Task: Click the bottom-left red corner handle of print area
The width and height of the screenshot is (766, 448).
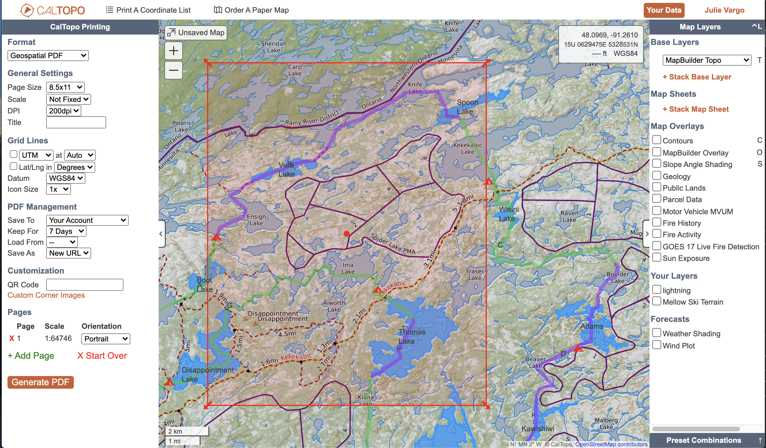Action: [x=207, y=405]
